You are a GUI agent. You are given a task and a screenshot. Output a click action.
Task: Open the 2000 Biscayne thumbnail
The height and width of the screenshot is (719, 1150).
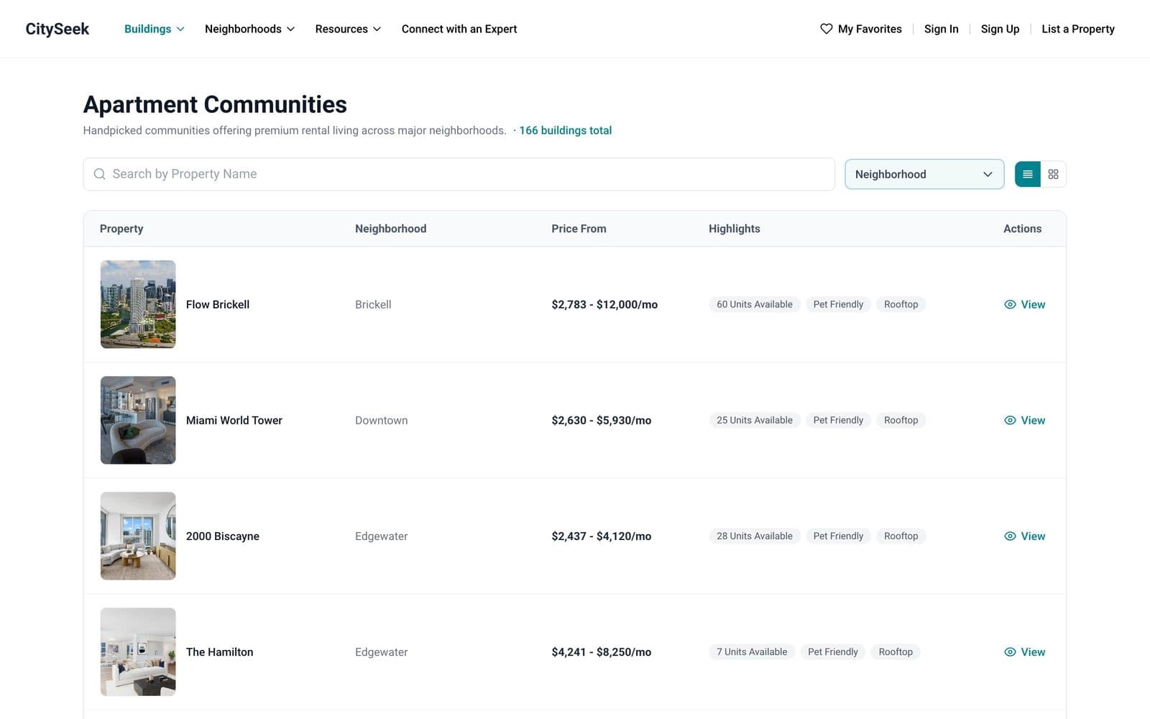(x=138, y=536)
